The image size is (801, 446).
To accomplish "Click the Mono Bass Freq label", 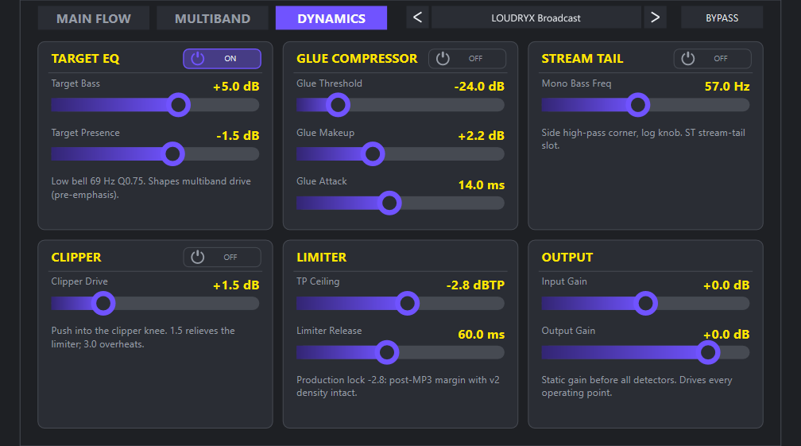I will (x=576, y=83).
